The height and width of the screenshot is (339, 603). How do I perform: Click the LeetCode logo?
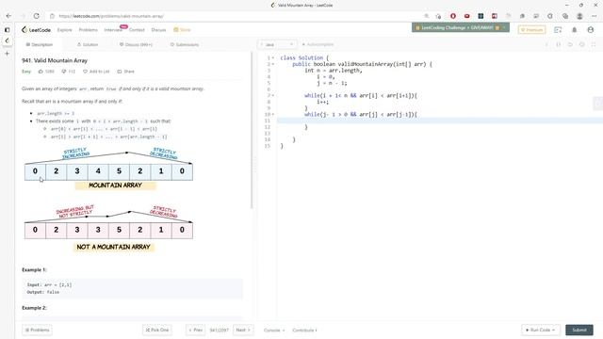(x=36, y=29)
